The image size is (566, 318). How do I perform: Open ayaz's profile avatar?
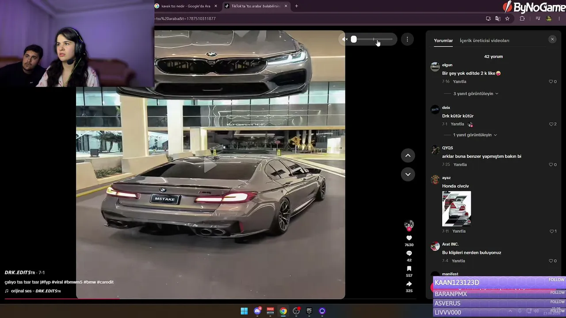435,180
